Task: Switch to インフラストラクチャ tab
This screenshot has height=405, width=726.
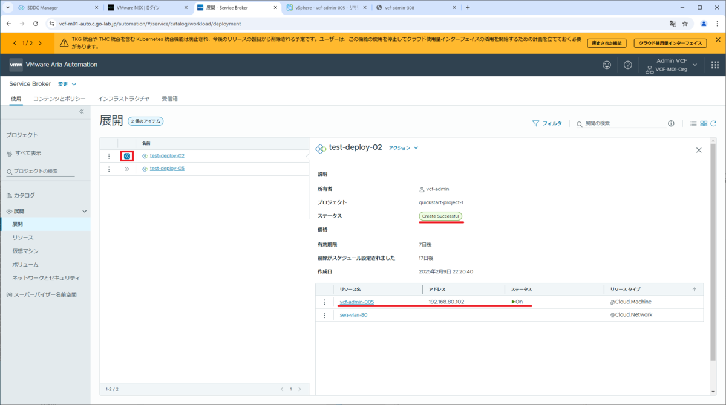Action: point(123,99)
